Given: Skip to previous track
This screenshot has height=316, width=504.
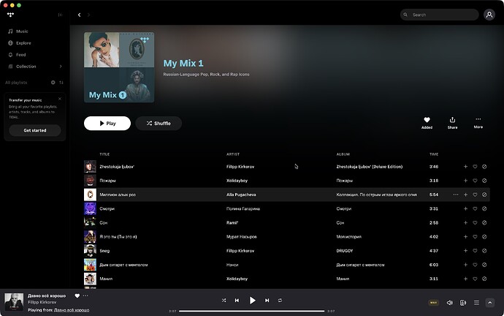Looking at the screenshot, I should click(237, 300).
